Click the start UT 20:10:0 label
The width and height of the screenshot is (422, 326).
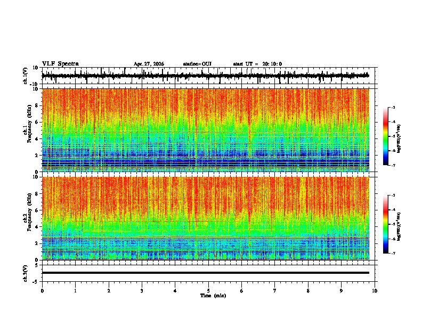point(257,64)
